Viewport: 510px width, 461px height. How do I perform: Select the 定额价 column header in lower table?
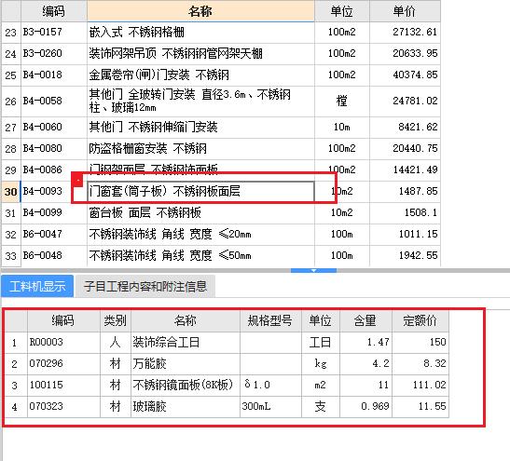pyautogui.click(x=420, y=321)
